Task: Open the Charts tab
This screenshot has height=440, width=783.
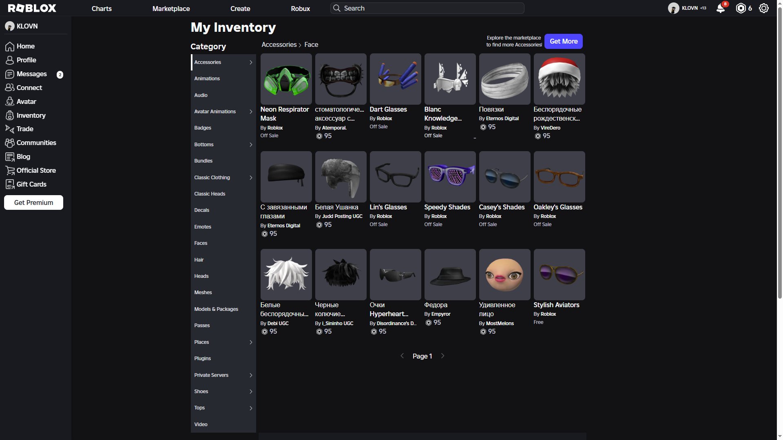Action: click(x=102, y=9)
